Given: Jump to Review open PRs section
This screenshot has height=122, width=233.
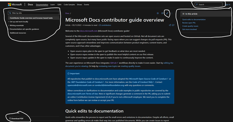Looking at the screenshot, I should [189, 23].
